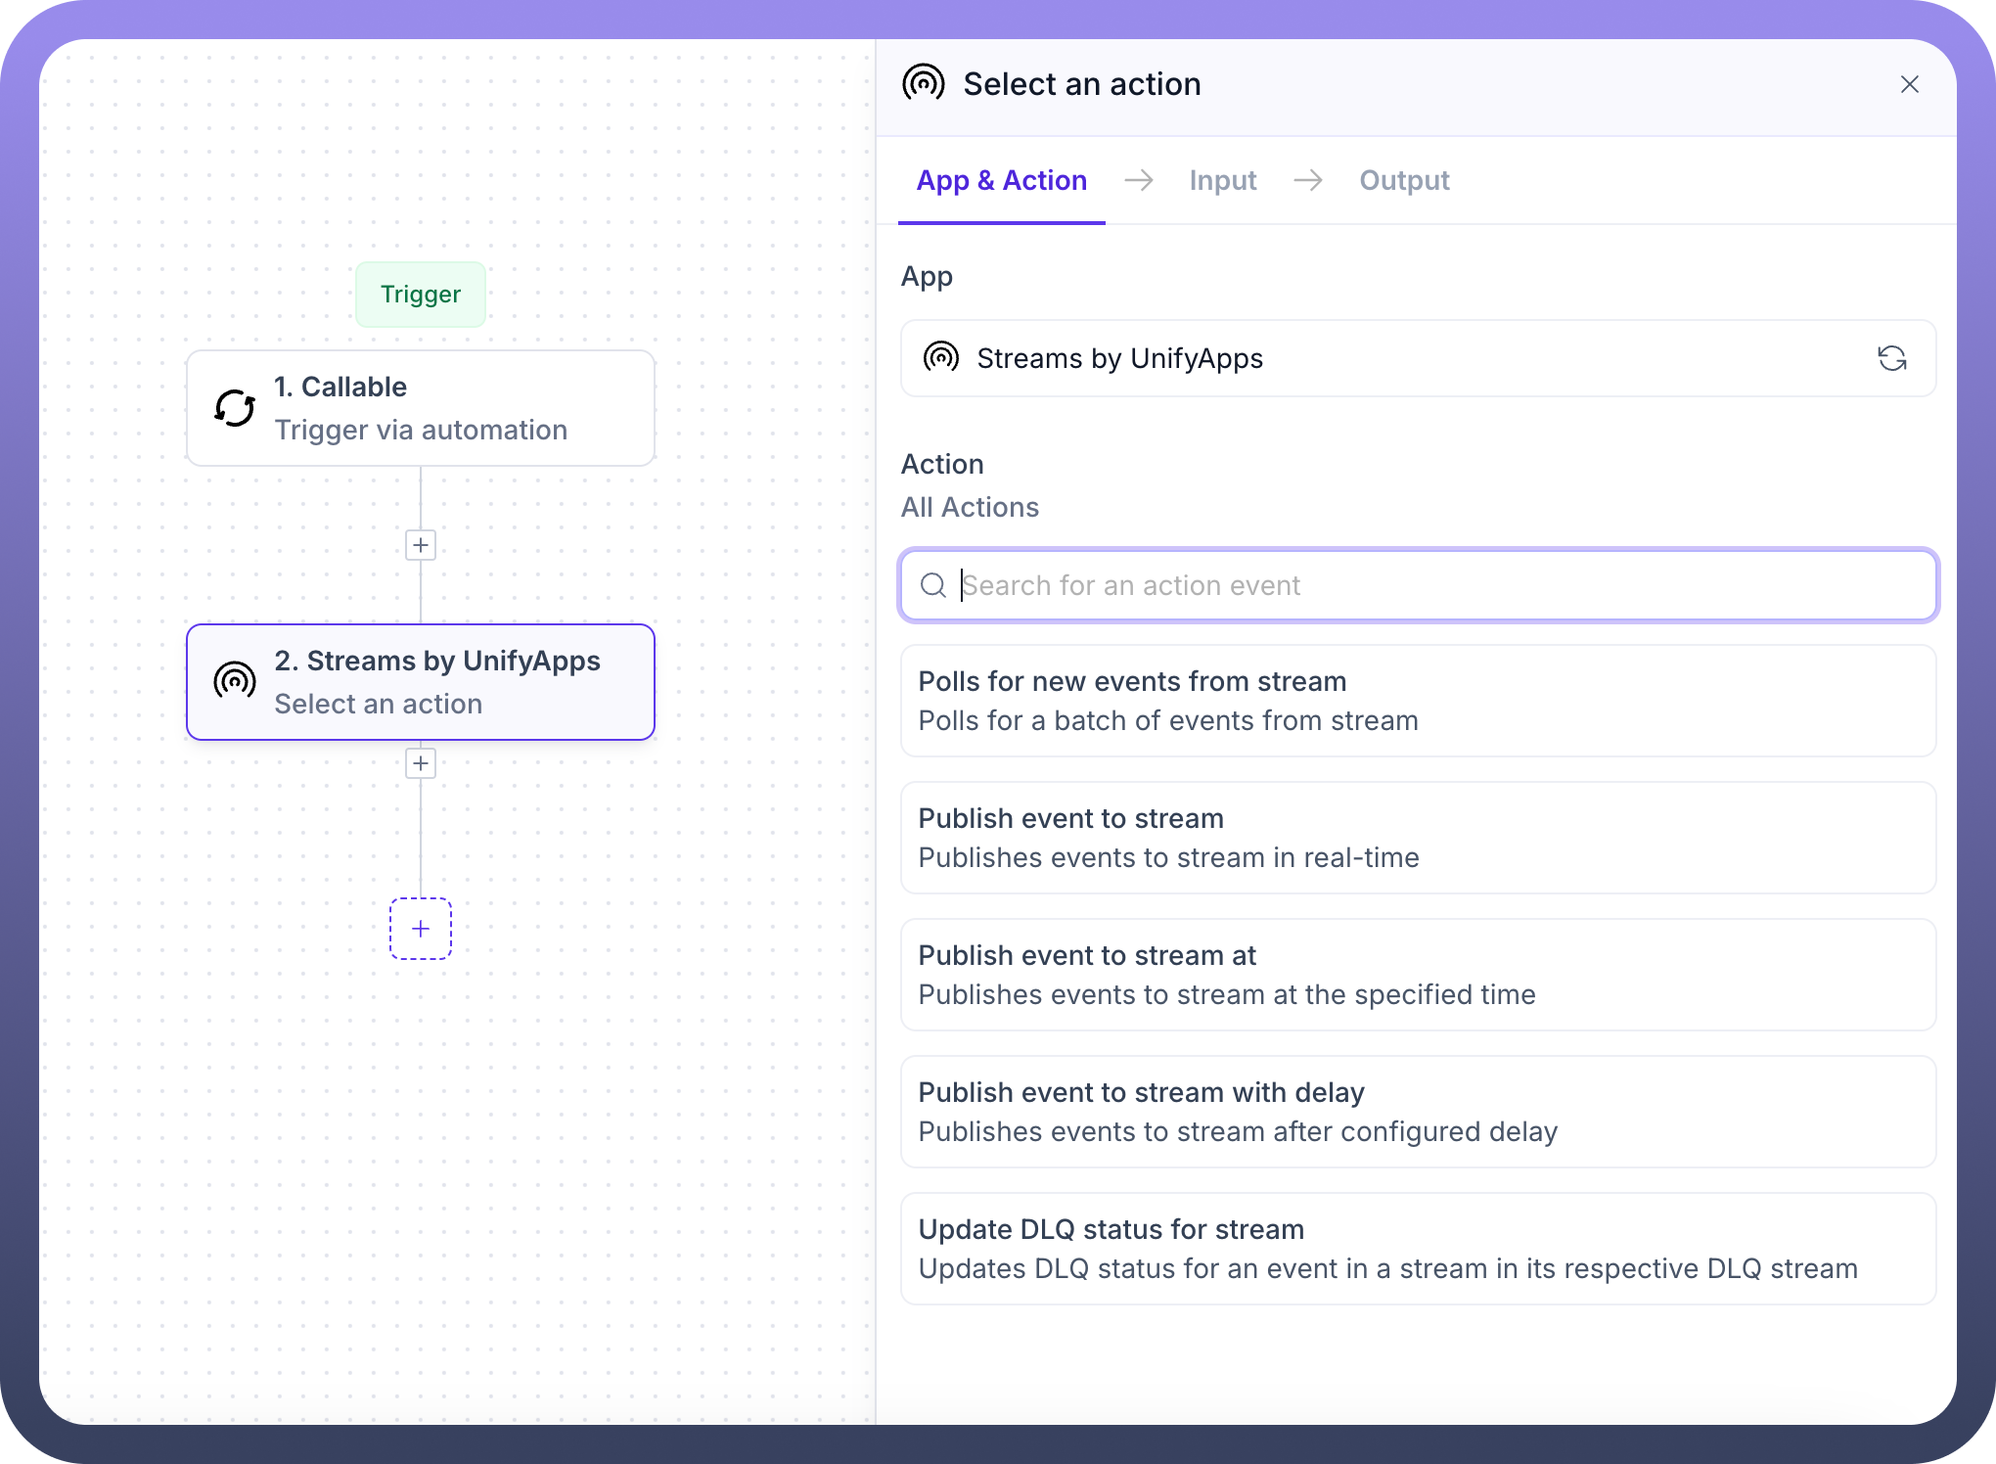Click the Callable trigger sync icon
Image resolution: width=1996 pixels, height=1464 pixels.
[x=235, y=408]
